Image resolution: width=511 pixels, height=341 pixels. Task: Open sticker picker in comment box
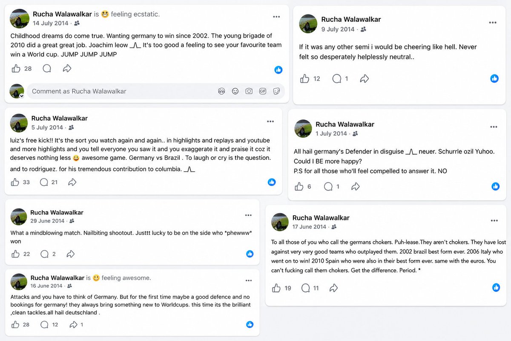pos(276,91)
